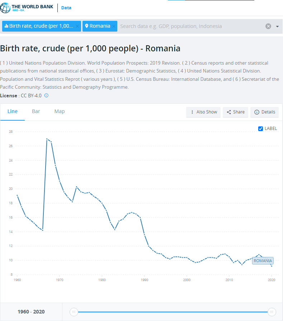Clear search with the circled X icon
The width and height of the screenshot is (283, 321).
tap(268, 26)
